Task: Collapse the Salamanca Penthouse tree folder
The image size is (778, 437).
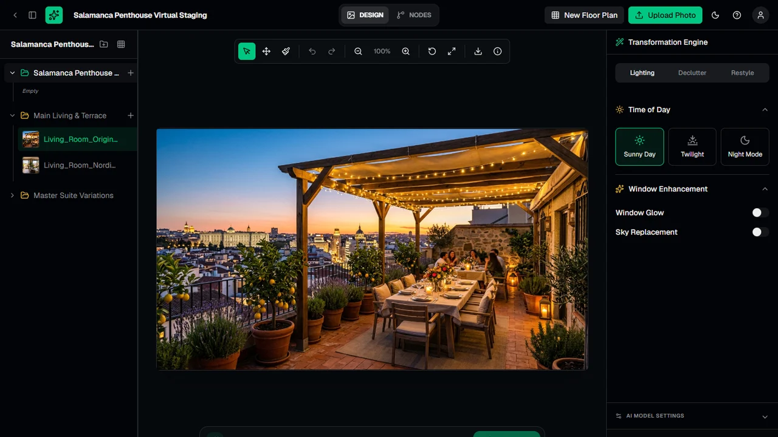Action: (12, 73)
